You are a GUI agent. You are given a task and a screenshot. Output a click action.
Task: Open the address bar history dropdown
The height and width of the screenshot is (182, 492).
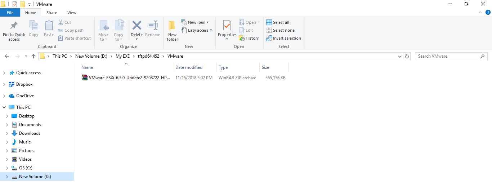coord(400,56)
